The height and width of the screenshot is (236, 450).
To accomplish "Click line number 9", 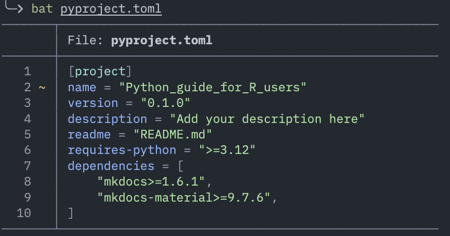I will (28, 197).
